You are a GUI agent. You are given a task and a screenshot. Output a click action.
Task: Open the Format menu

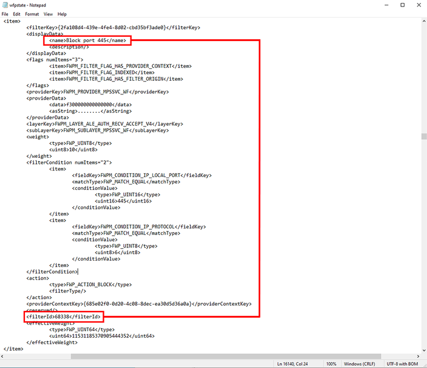pos(32,14)
